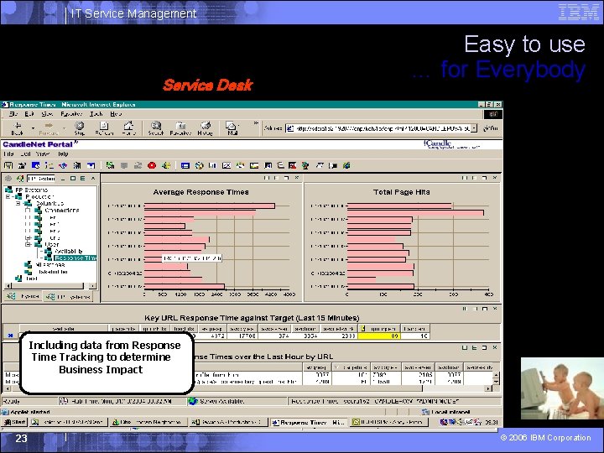604x453 pixels.
Task: Open the browser View menu
Action: (47, 114)
